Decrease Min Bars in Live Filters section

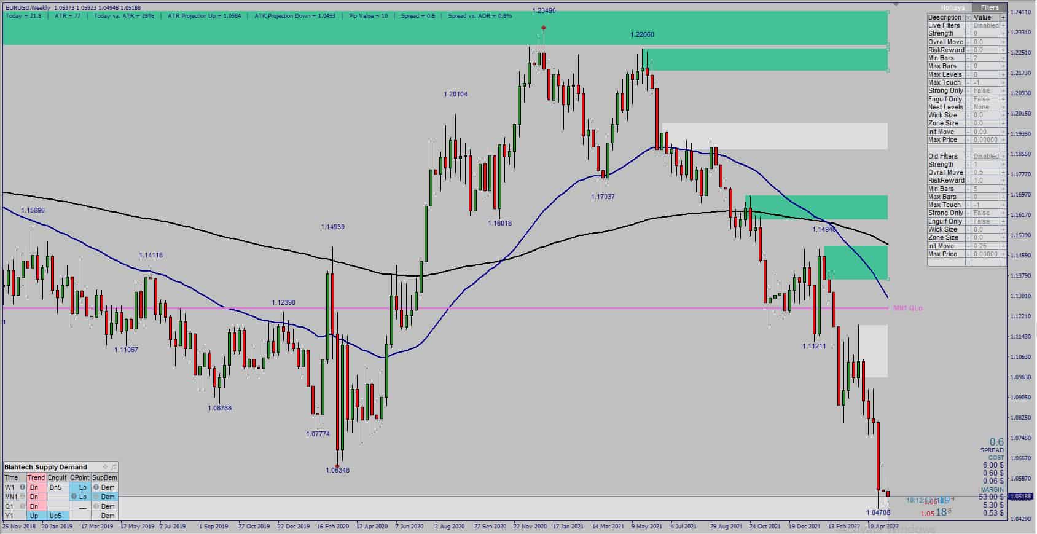pos(969,58)
